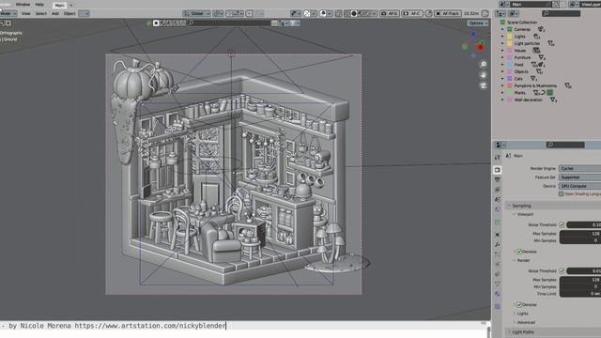
Task: Open the object Mode dropdown
Action: (8, 13)
